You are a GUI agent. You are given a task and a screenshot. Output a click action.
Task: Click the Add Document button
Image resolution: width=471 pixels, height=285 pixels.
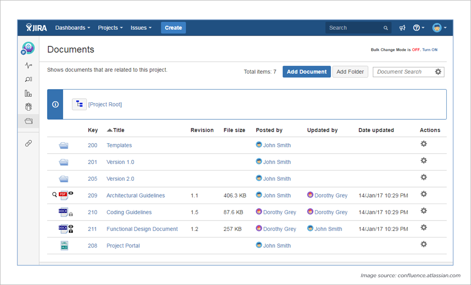coord(306,71)
